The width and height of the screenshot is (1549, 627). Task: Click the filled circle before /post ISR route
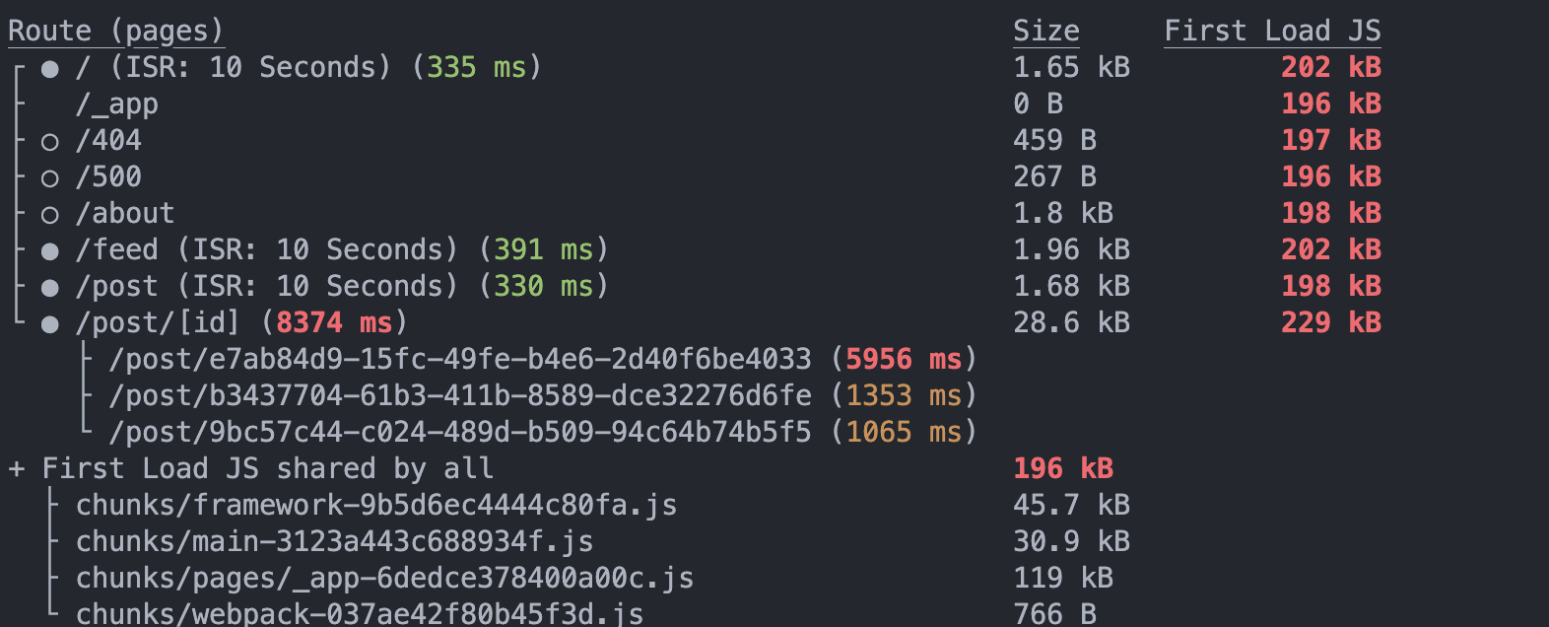pyautogui.click(x=50, y=288)
